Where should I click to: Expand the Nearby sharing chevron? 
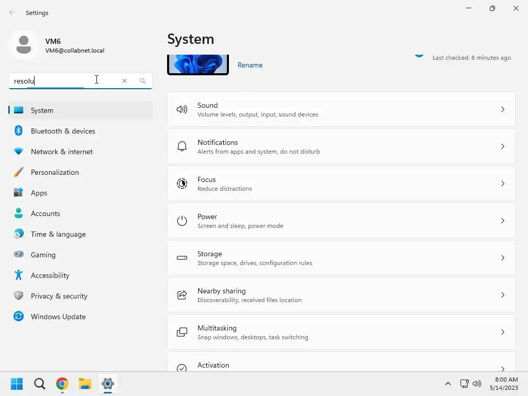pos(502,295)
